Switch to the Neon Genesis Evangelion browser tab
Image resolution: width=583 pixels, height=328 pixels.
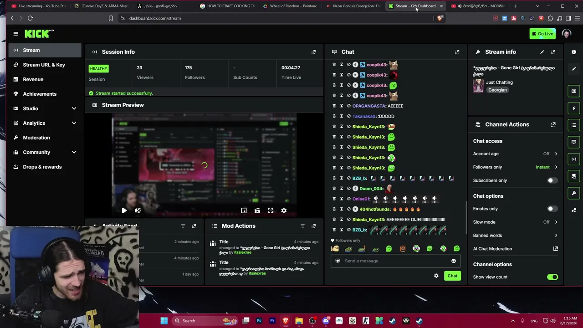click(x=353, y=6)
